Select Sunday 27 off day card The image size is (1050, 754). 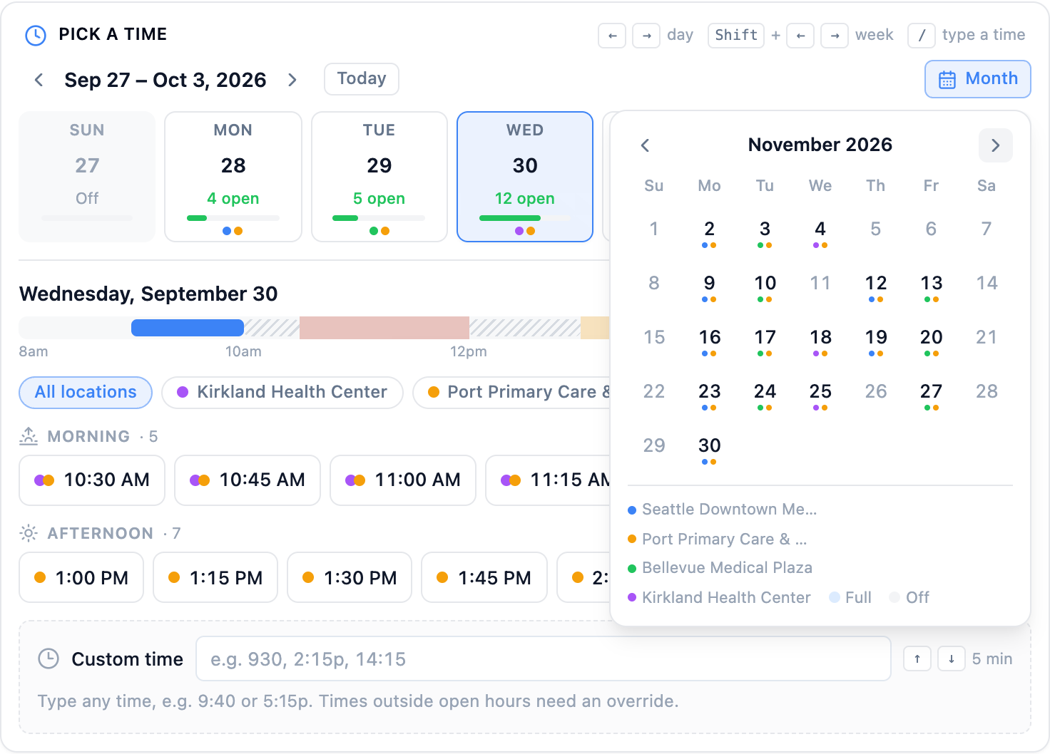(x=87, y=177)
